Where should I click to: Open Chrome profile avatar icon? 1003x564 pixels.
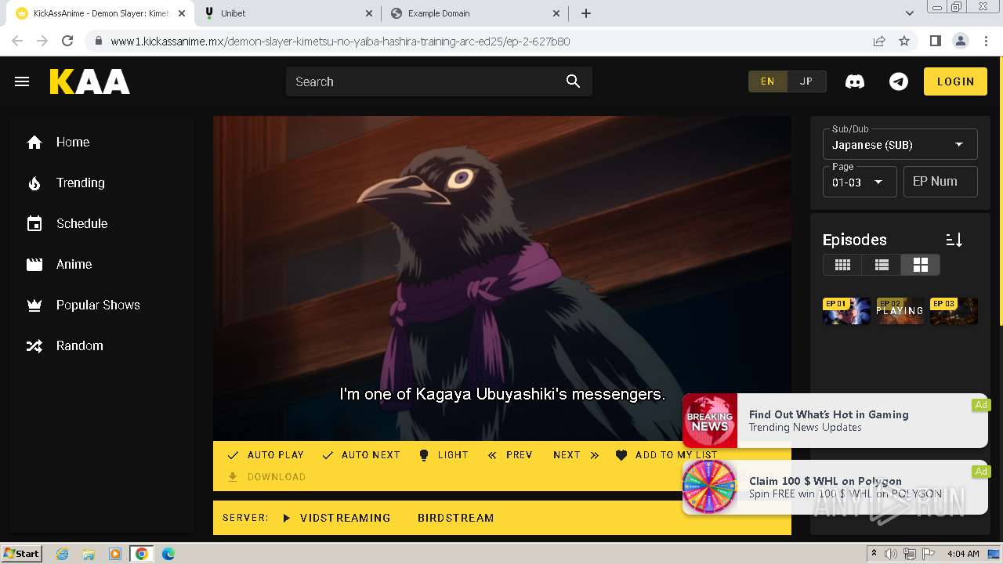coord(960,41)
